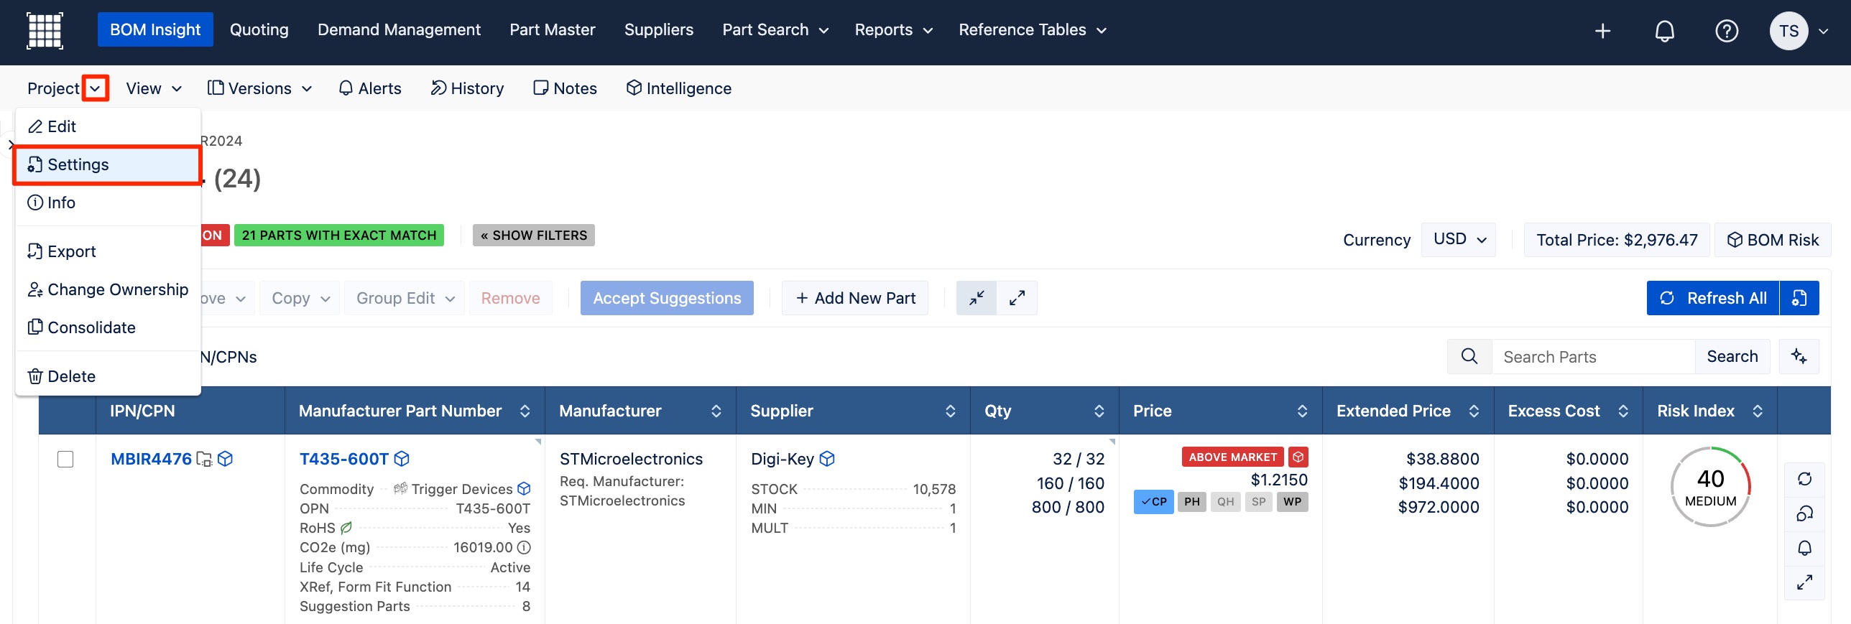Open the View dropdown
This screenshot has width=1851, height=624.
[154, 88]
